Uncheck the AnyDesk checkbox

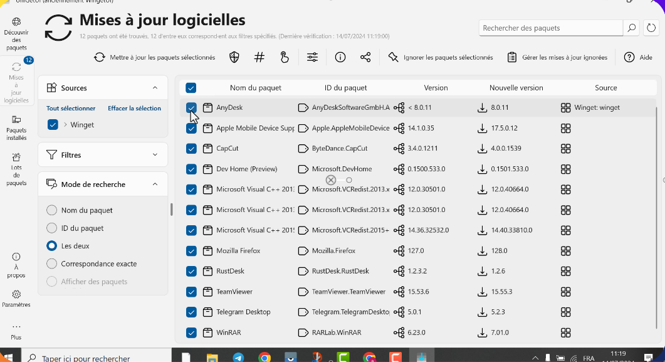tap(191, 108)
